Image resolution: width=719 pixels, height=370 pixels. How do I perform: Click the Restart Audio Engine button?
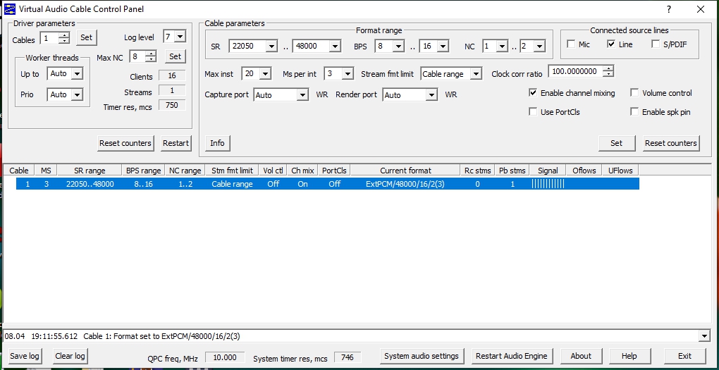(x=511, y=356)
